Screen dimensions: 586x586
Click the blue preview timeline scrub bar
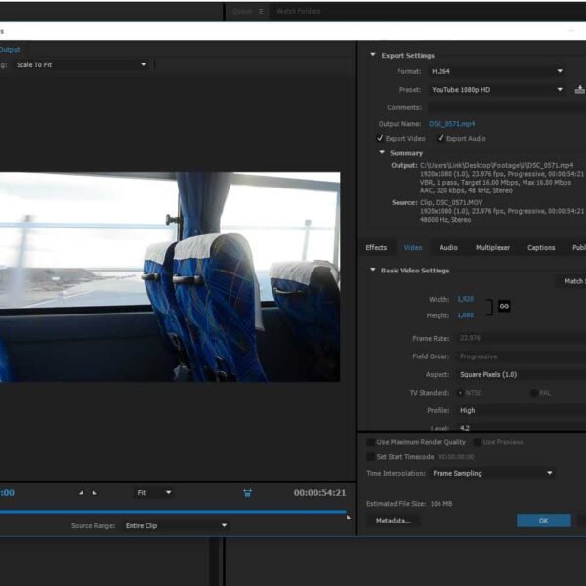(x=176, y=511)
